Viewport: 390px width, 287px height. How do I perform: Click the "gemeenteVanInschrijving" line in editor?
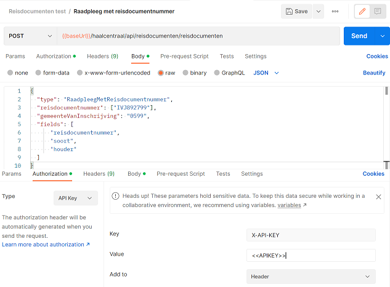[93, 116]
